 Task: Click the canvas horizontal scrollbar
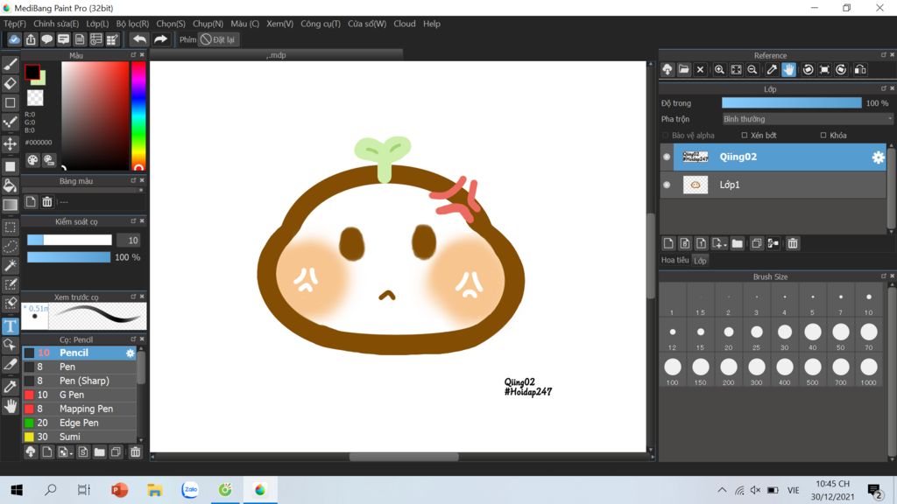click(x=403, y=457)
